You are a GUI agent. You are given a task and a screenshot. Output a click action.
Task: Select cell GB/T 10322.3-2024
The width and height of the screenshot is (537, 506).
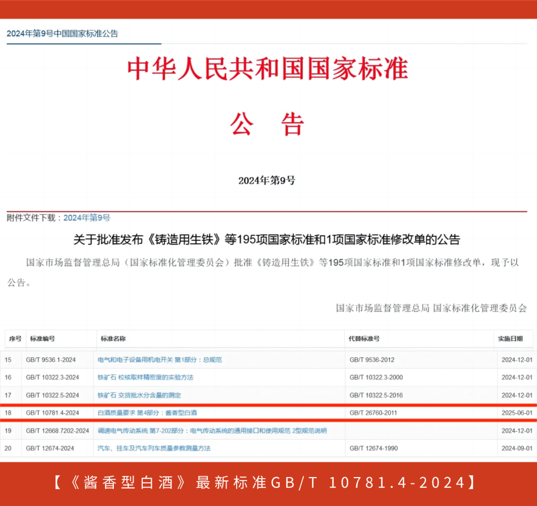[x=52, y=377]
